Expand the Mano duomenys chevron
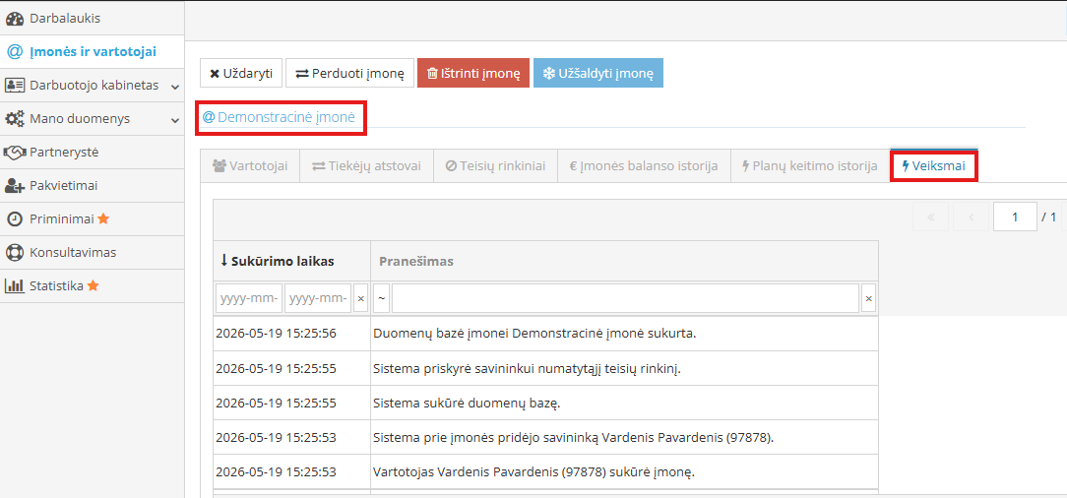The image size is (1067, 498). 175,120
